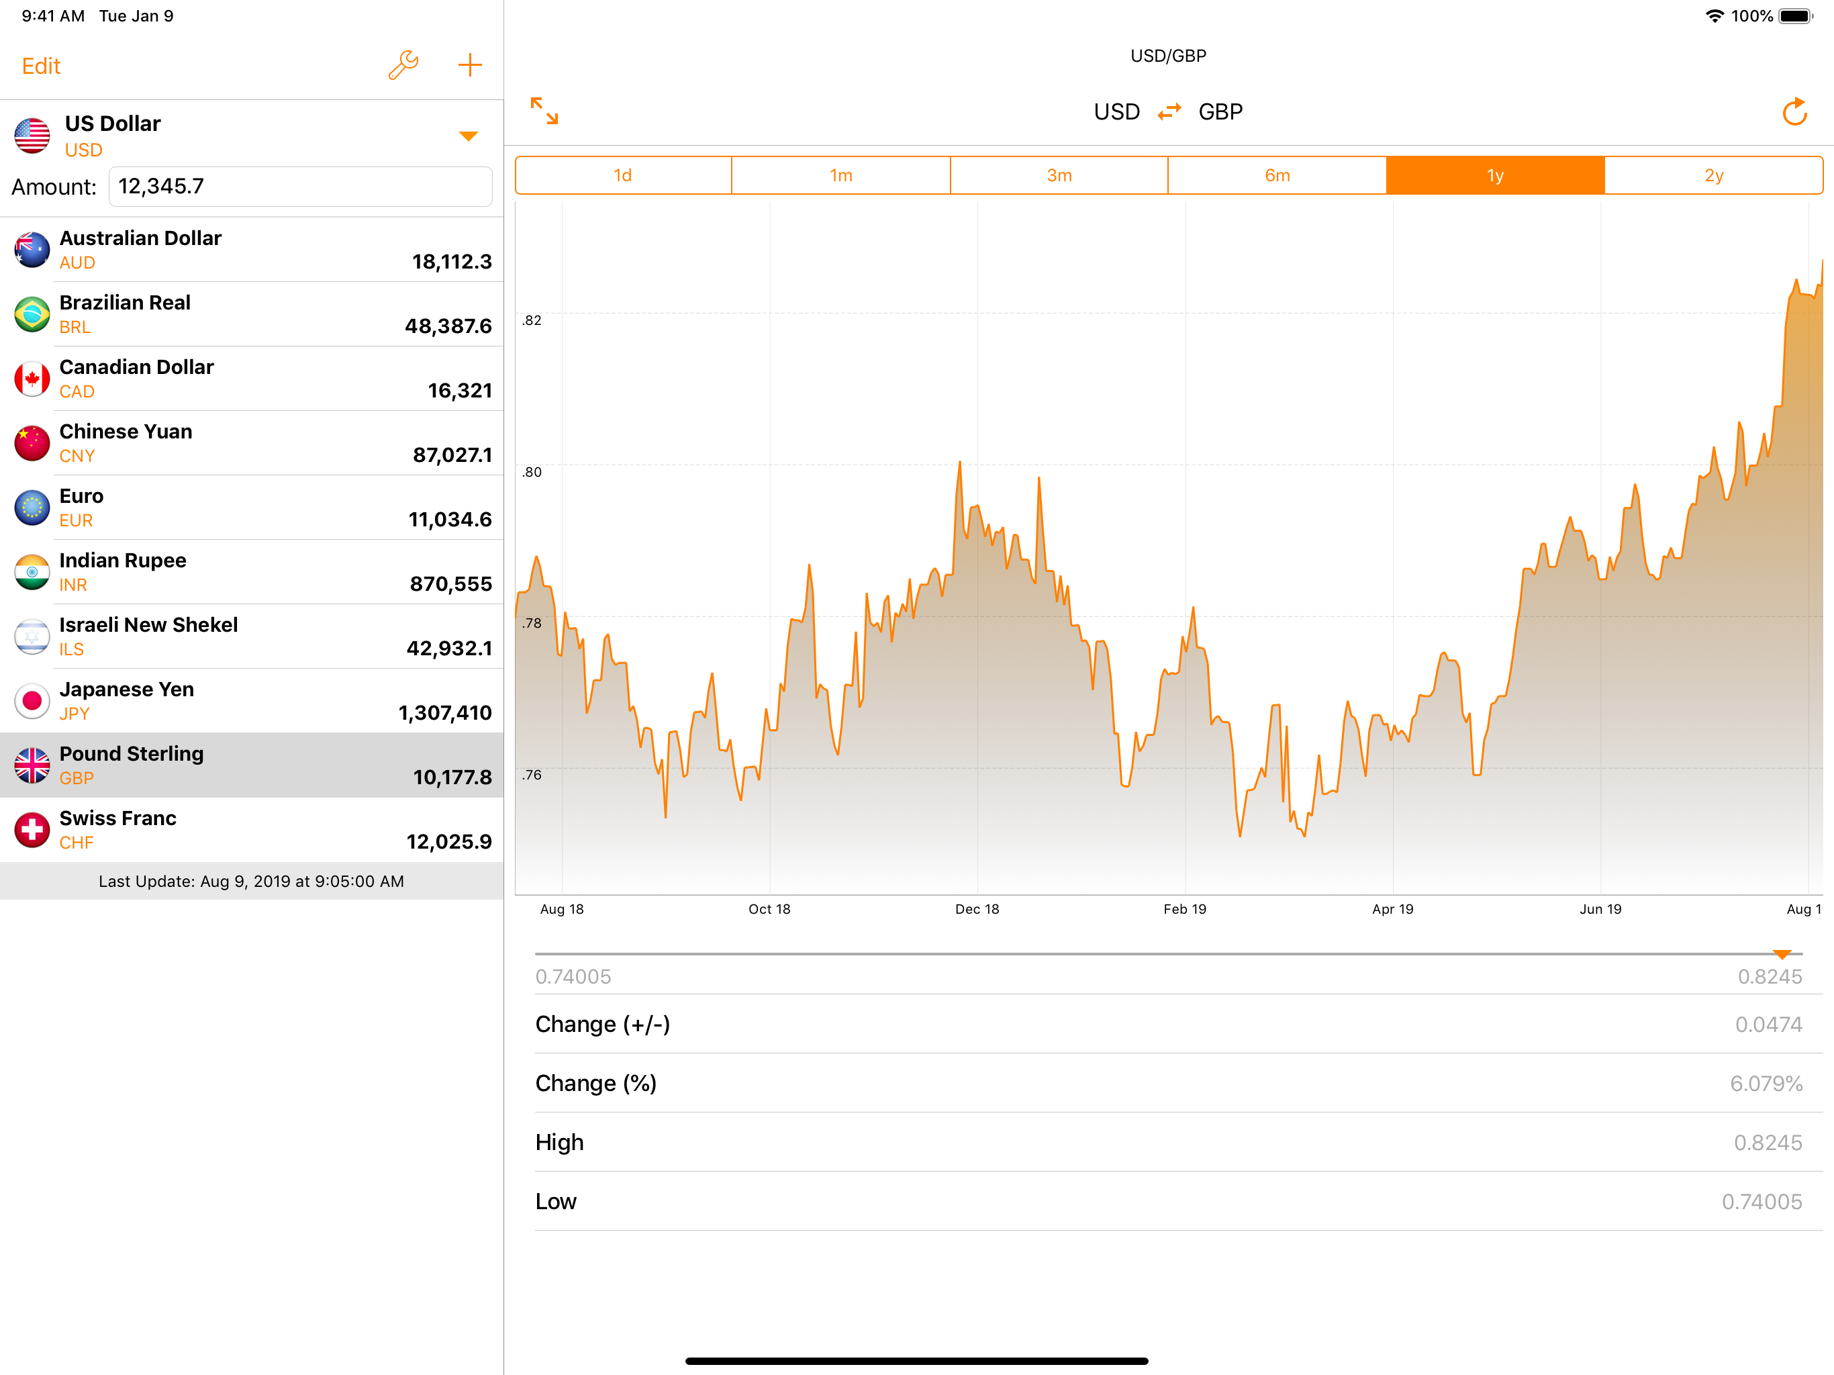Open the US Dollar base currency dropdown arrow
This screenshot has width=1834, height=1375.
(x=469, y=136)
